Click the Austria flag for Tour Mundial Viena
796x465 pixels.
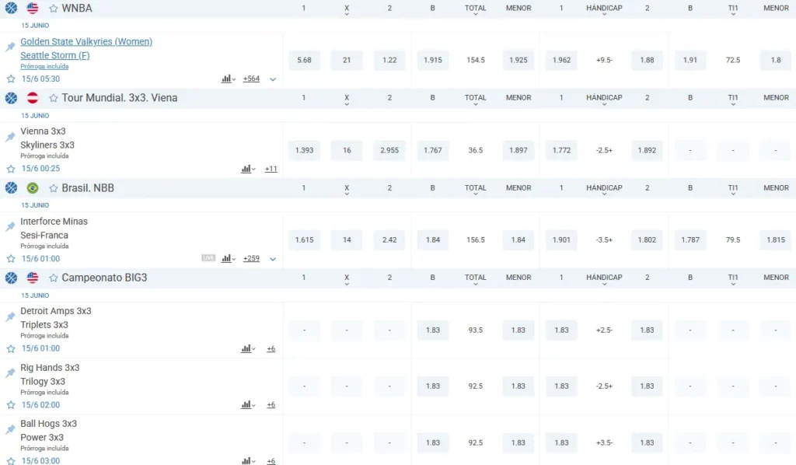(x=33, y=98)
